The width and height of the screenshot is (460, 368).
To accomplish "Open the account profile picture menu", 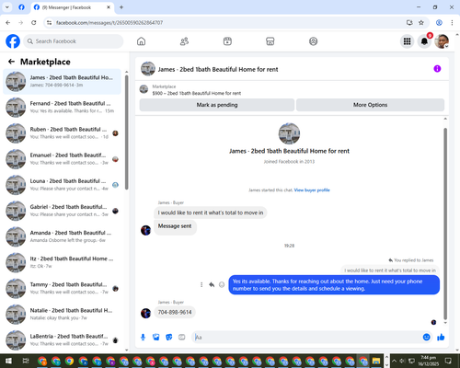I will click(x=442, y=41).
